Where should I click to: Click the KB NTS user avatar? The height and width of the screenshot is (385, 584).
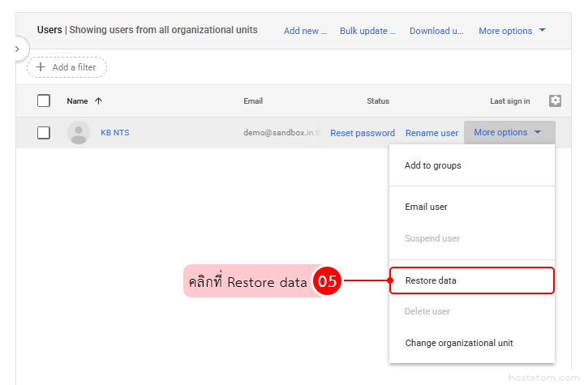(x=79, y=133)
